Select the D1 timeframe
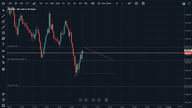The width and height of the screenshot is (192, 108). coord(75,3)
